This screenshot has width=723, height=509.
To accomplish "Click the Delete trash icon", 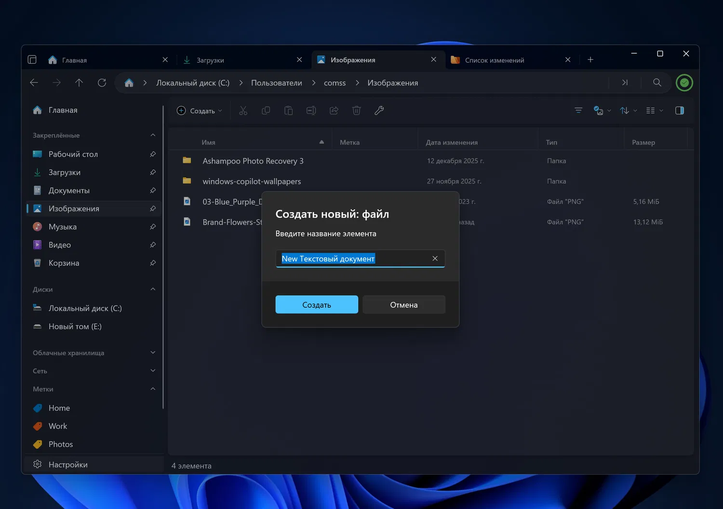I will (x=356, y=111).
